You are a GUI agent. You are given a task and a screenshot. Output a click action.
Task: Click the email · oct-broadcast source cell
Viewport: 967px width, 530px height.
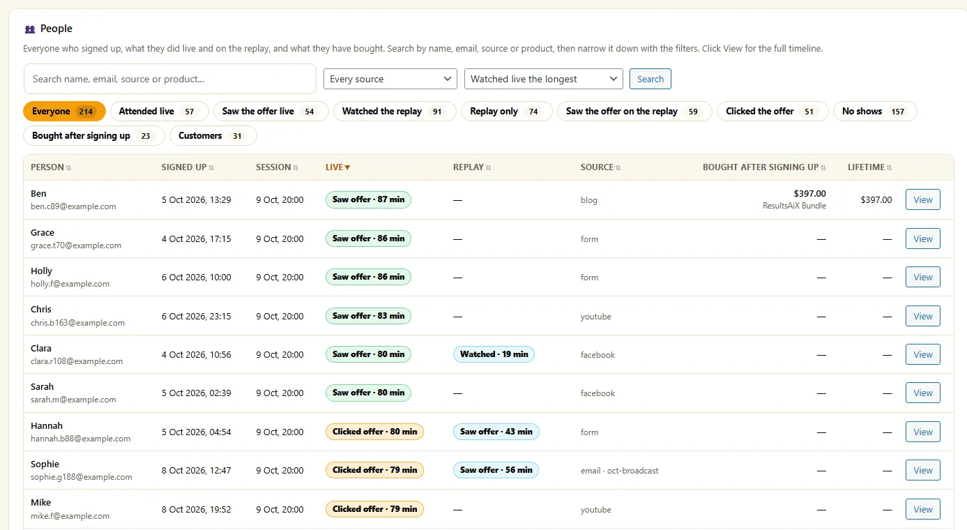pyautogui.click(x=619, y=471)
